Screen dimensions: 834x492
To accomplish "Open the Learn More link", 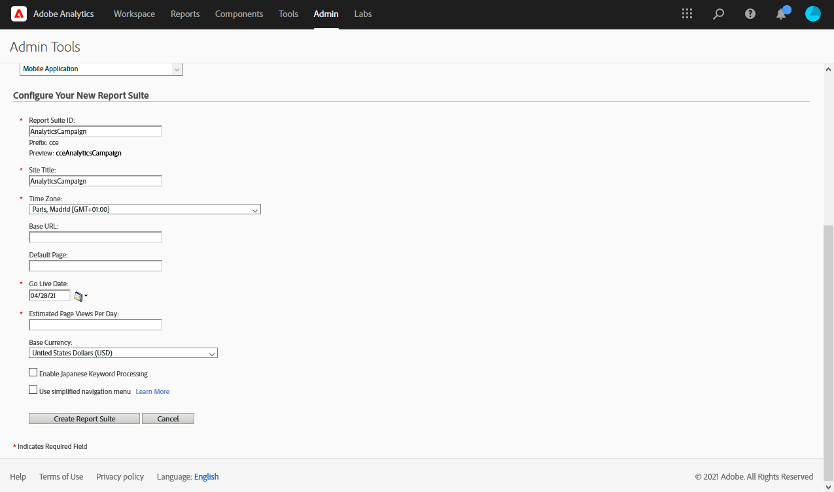I will click(x=152, y=391).
